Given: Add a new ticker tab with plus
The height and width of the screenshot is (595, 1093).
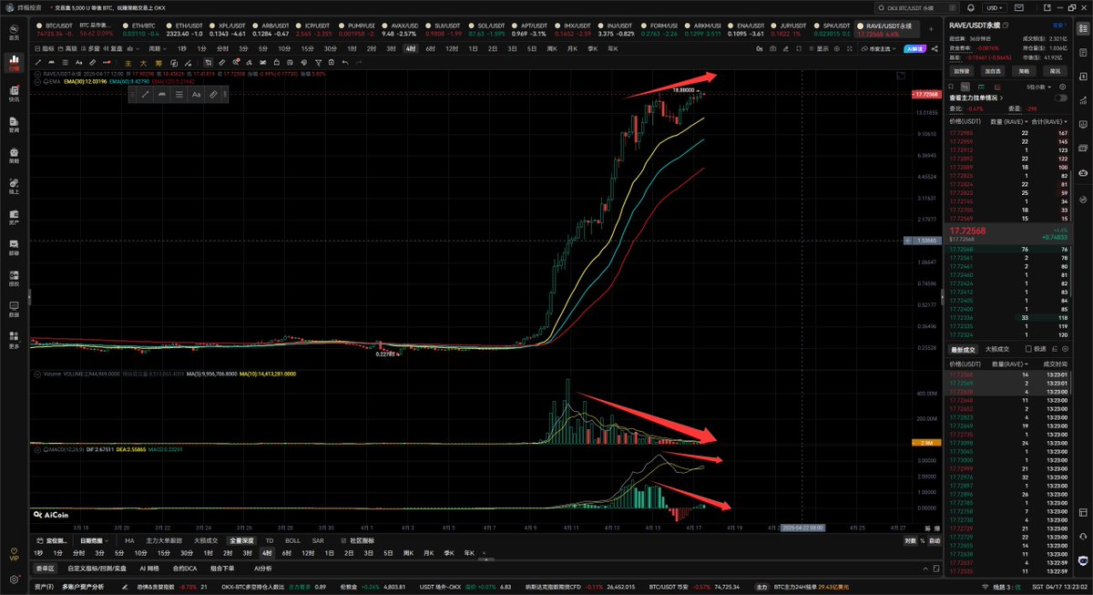Looking at the screenshot, I should pos(931,29).
